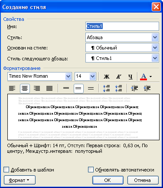Increase indent icon

point(147,88)
